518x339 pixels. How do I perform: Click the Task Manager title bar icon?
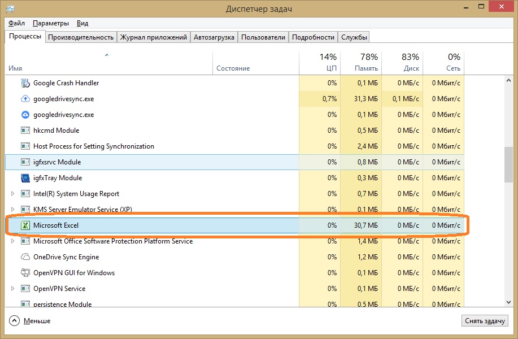click(10, 10)
